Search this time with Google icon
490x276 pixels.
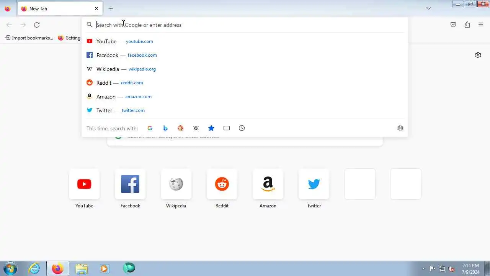[150, 128]
